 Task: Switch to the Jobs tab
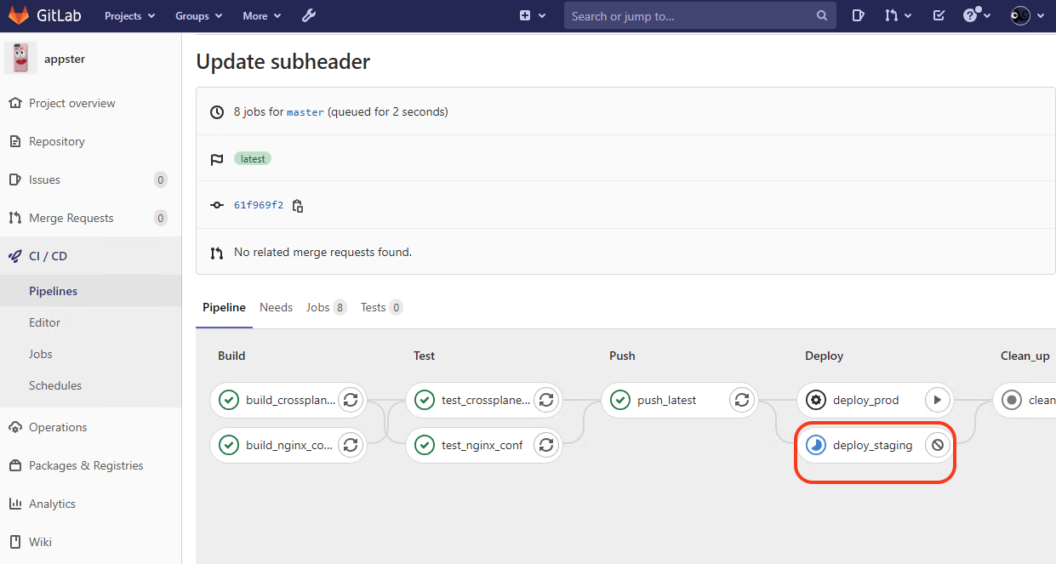326,307
